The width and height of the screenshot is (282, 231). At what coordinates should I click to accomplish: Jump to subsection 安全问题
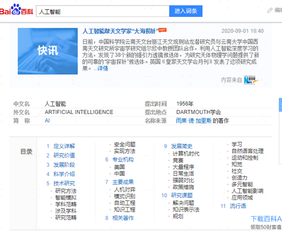(x=125, y=145)
